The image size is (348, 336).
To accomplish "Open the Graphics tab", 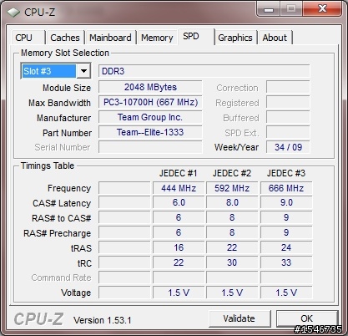I will click(235, 38).
